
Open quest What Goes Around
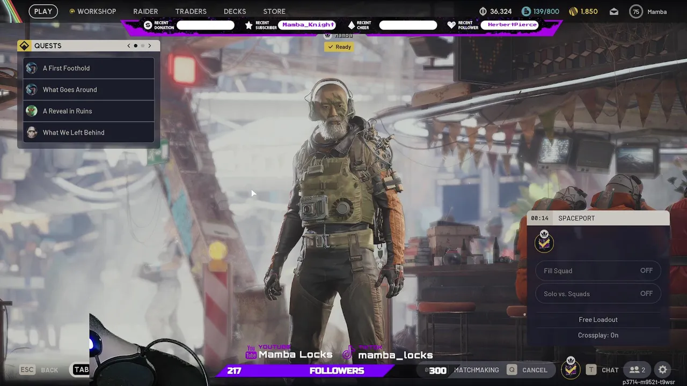point(89,90)
